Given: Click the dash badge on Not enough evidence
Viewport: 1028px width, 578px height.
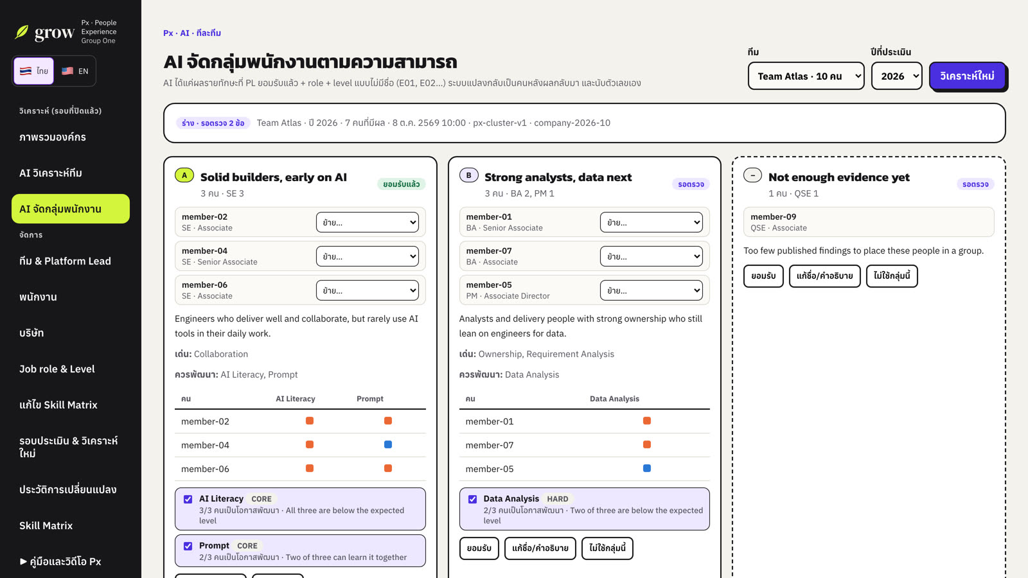Looking at the screenshot, I should 752,175.
